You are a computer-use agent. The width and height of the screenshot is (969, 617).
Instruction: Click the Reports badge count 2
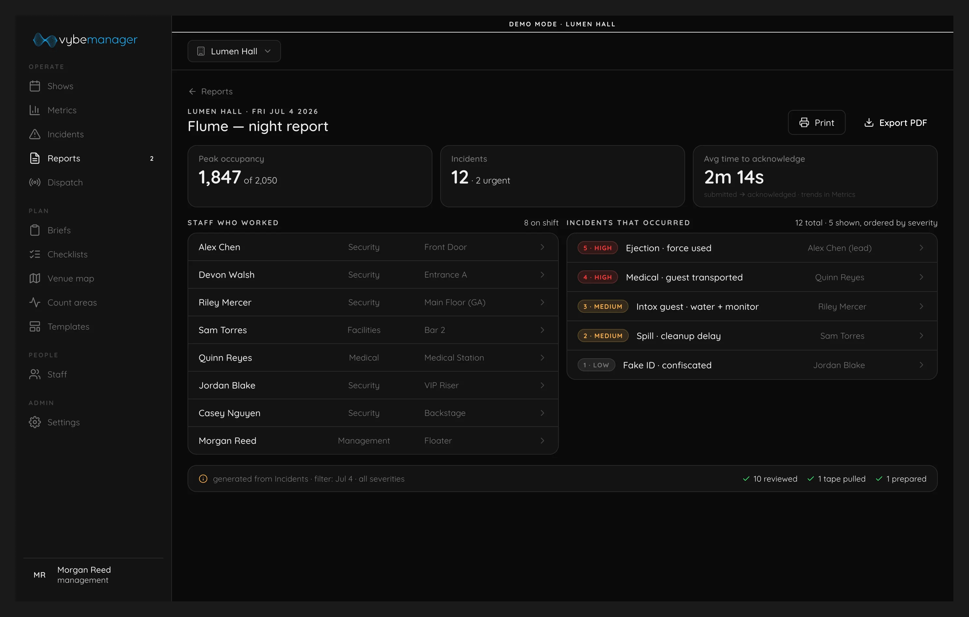pos(152,158)
